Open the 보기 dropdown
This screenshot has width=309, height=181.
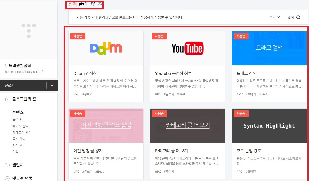[x=274, y=17]
